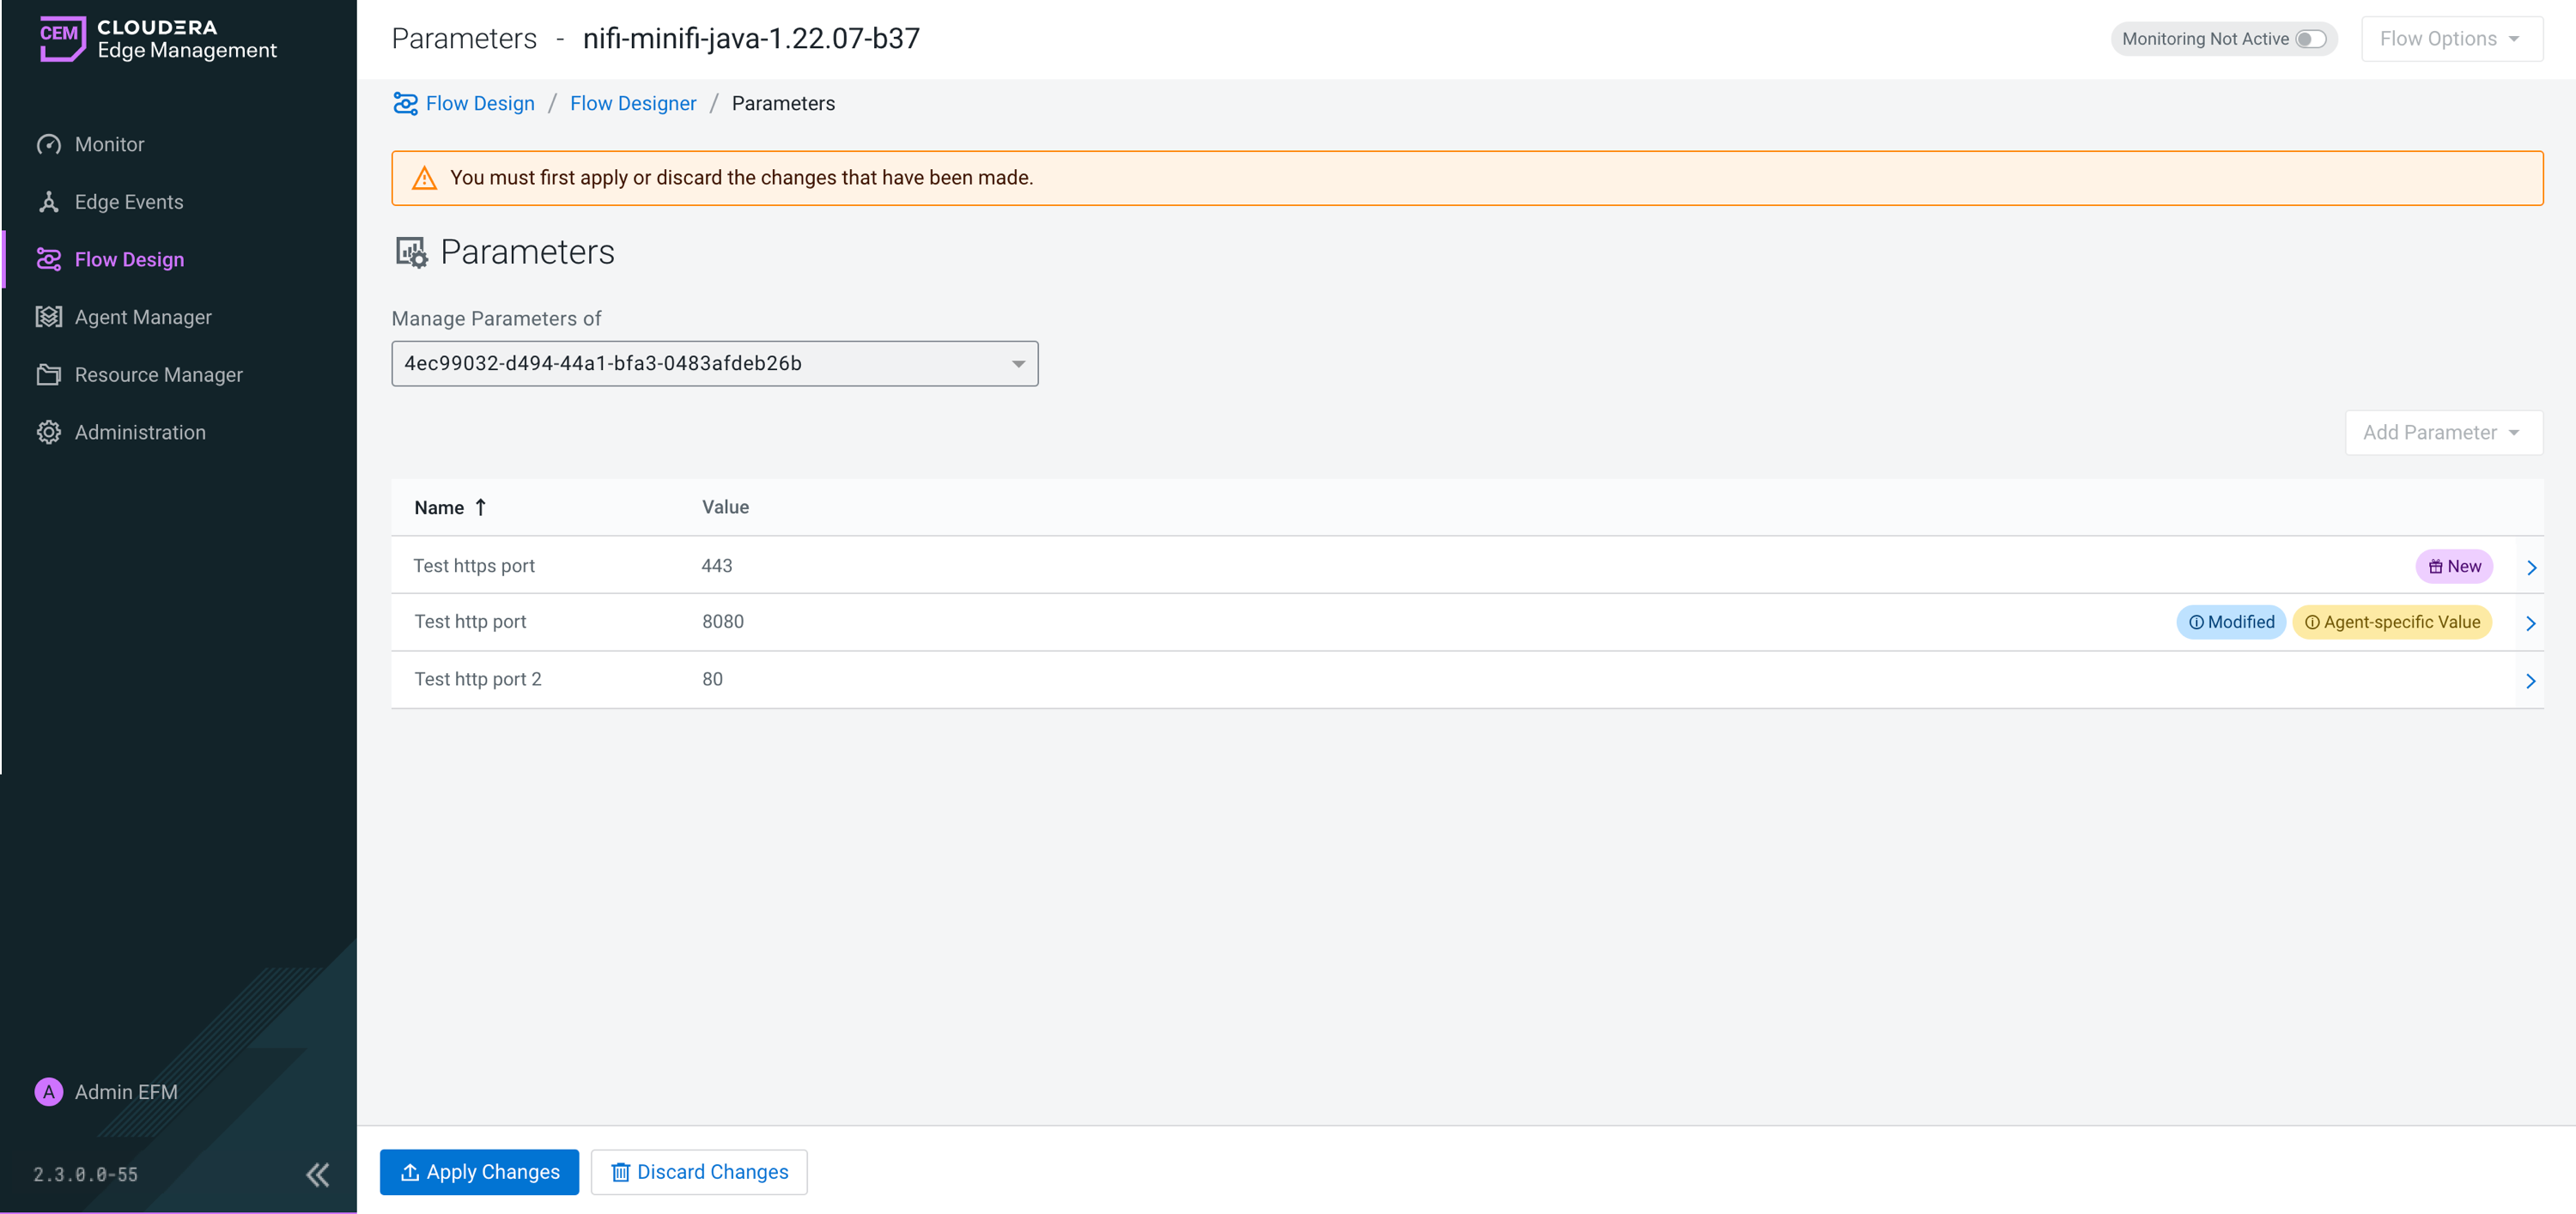Screen dimensions: 2576x1214
Task: Click the Resource Manager folder icon
Action: 48,375
